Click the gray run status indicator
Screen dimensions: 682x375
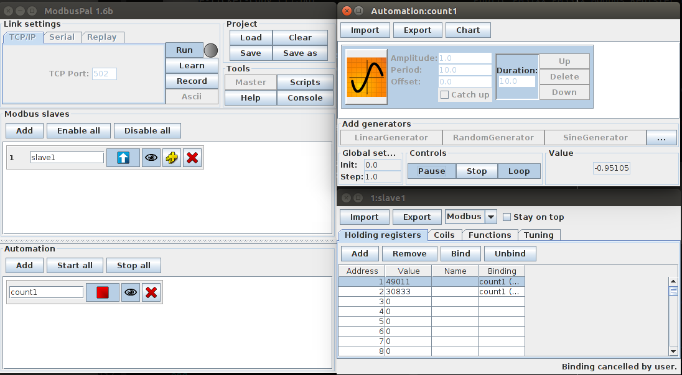click(210, 50)
